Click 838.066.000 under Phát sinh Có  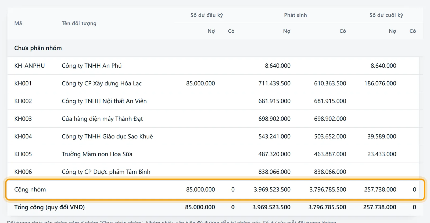(330, 172)
